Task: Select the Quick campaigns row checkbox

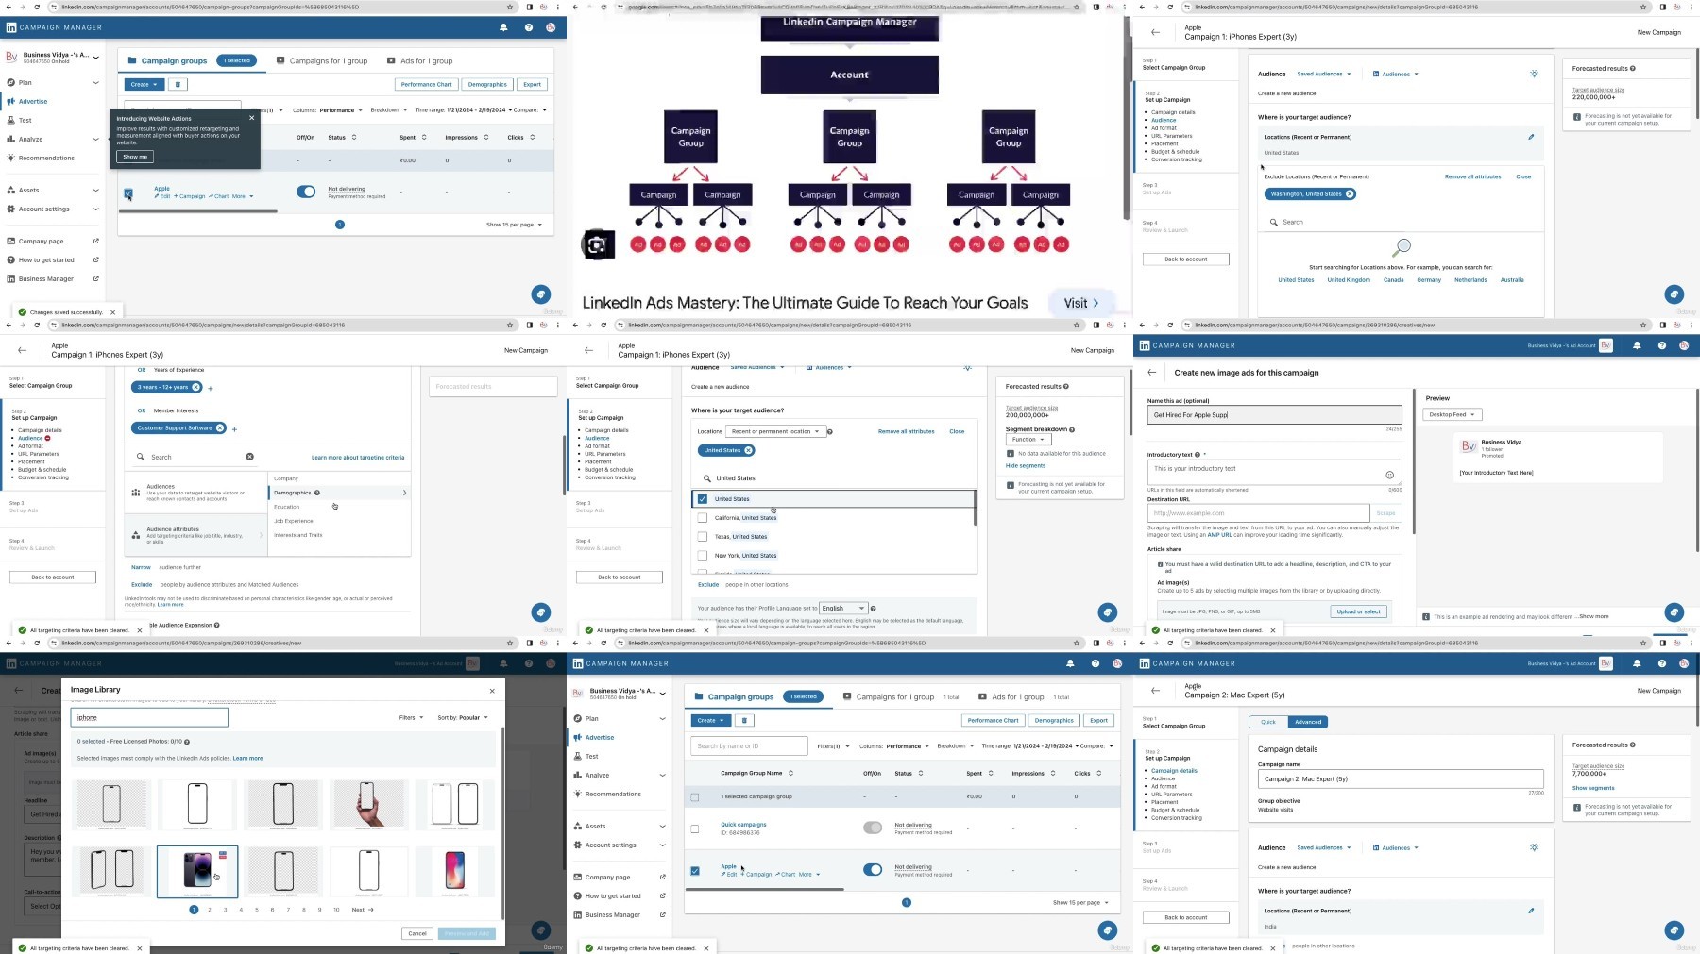Action: (695, 829)
